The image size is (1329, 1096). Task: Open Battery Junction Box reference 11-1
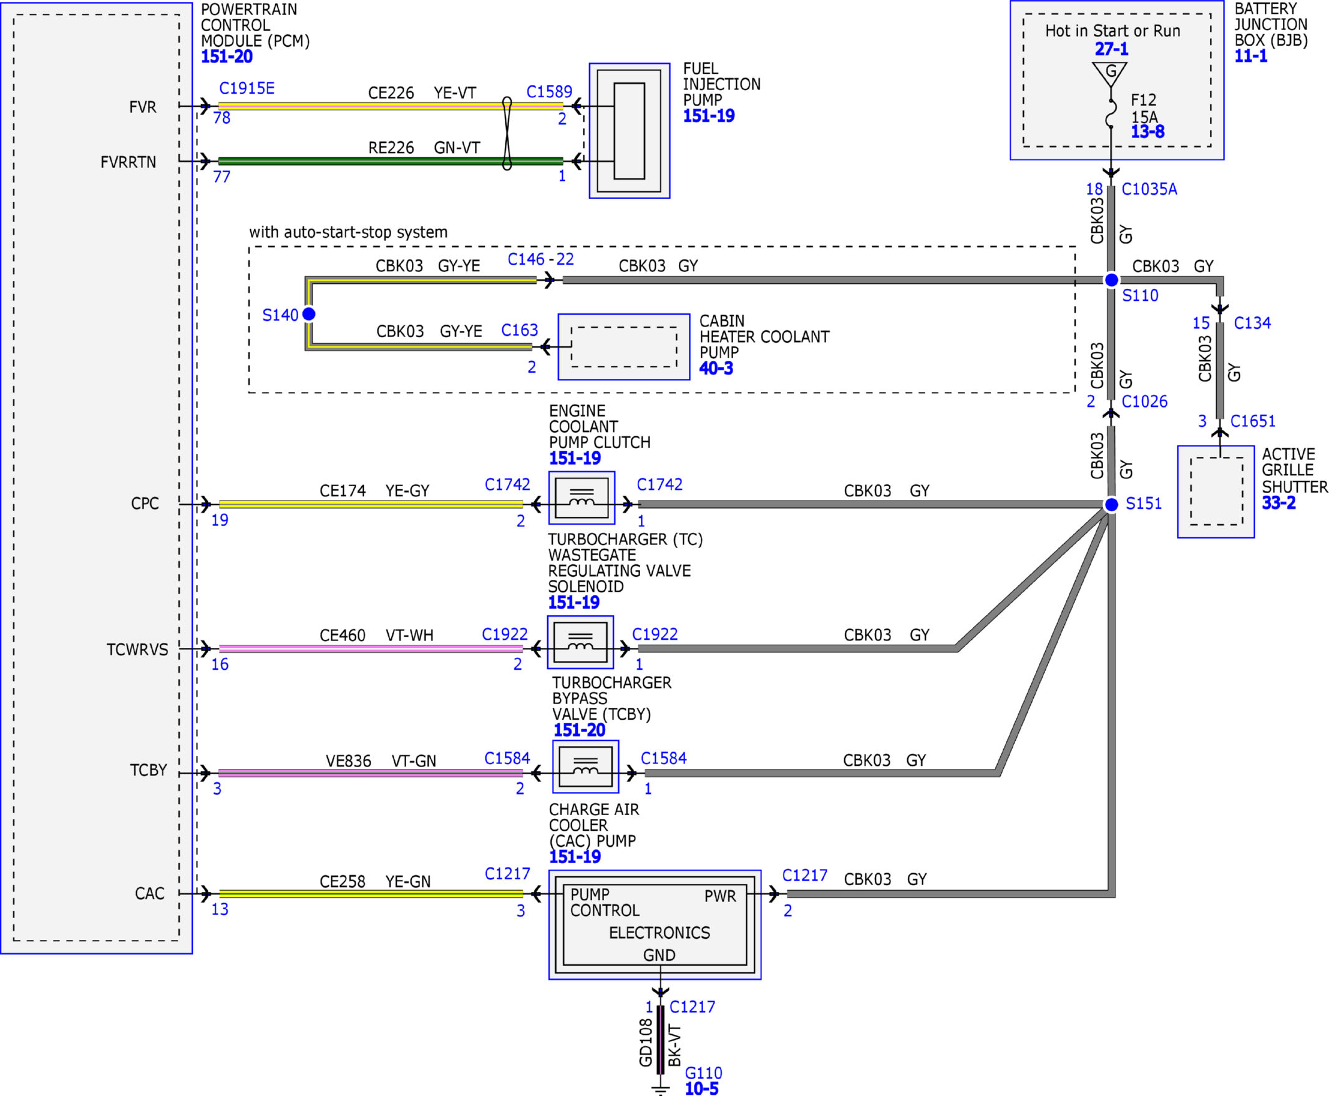(x=1250, y=56)
